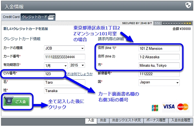Viewport: 194px width, 127px height.
Task: Open the expiry month 1月 dropdown
Action: [56, 65]
